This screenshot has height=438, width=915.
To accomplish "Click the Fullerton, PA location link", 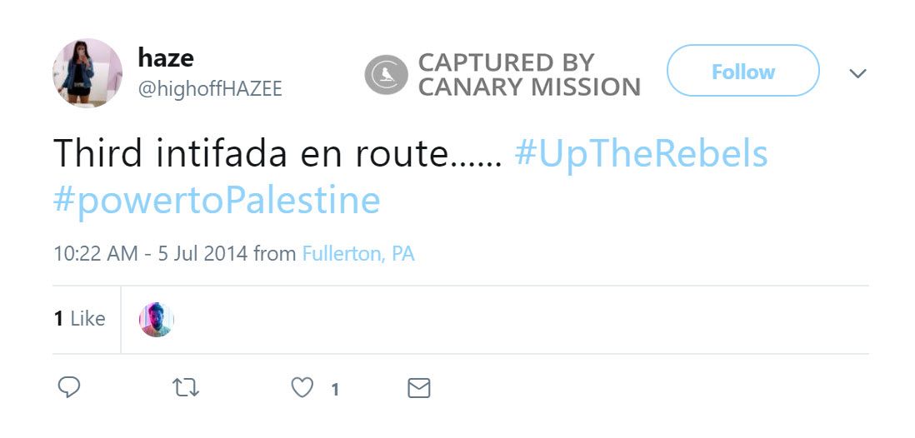I will [x=358, y=253].
